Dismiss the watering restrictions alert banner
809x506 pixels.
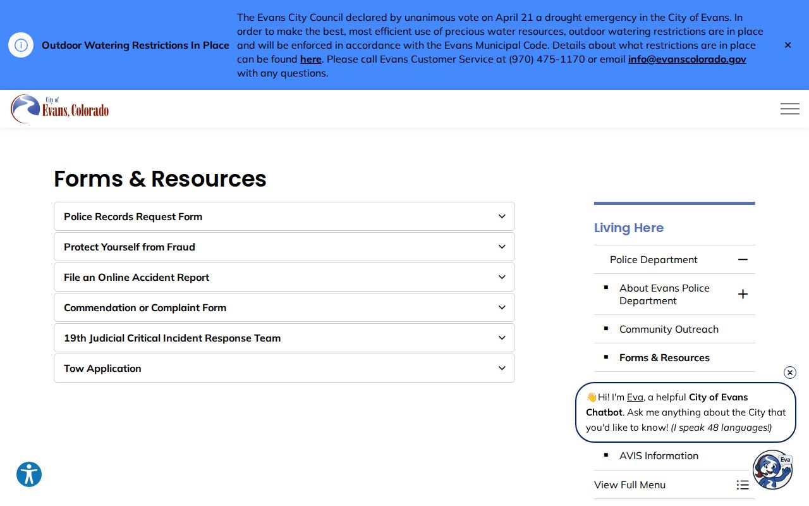[x=788, y=45]
